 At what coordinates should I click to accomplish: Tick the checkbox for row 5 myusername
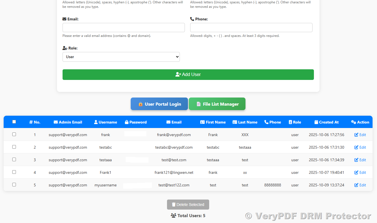14,185
